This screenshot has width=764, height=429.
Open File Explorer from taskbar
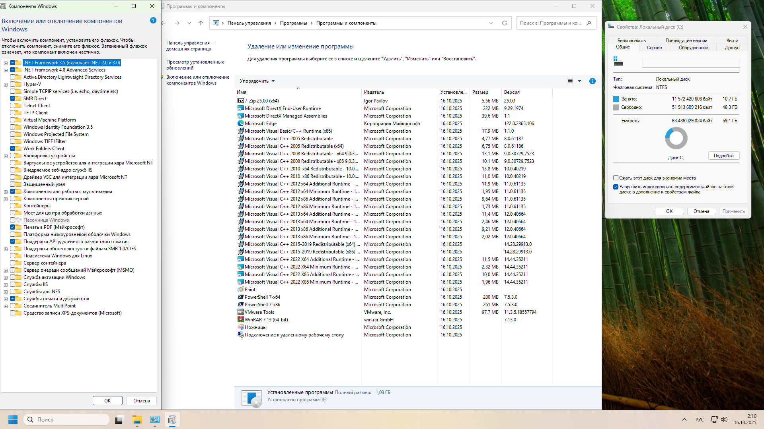point(137,419)
